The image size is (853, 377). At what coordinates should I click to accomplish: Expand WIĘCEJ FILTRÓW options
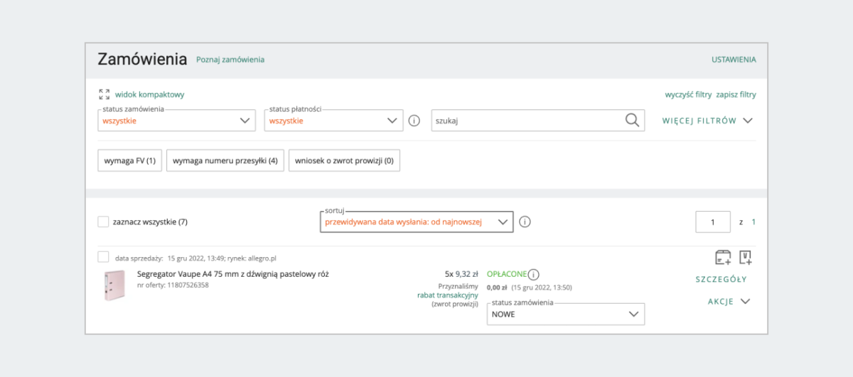tap(707, 121)
